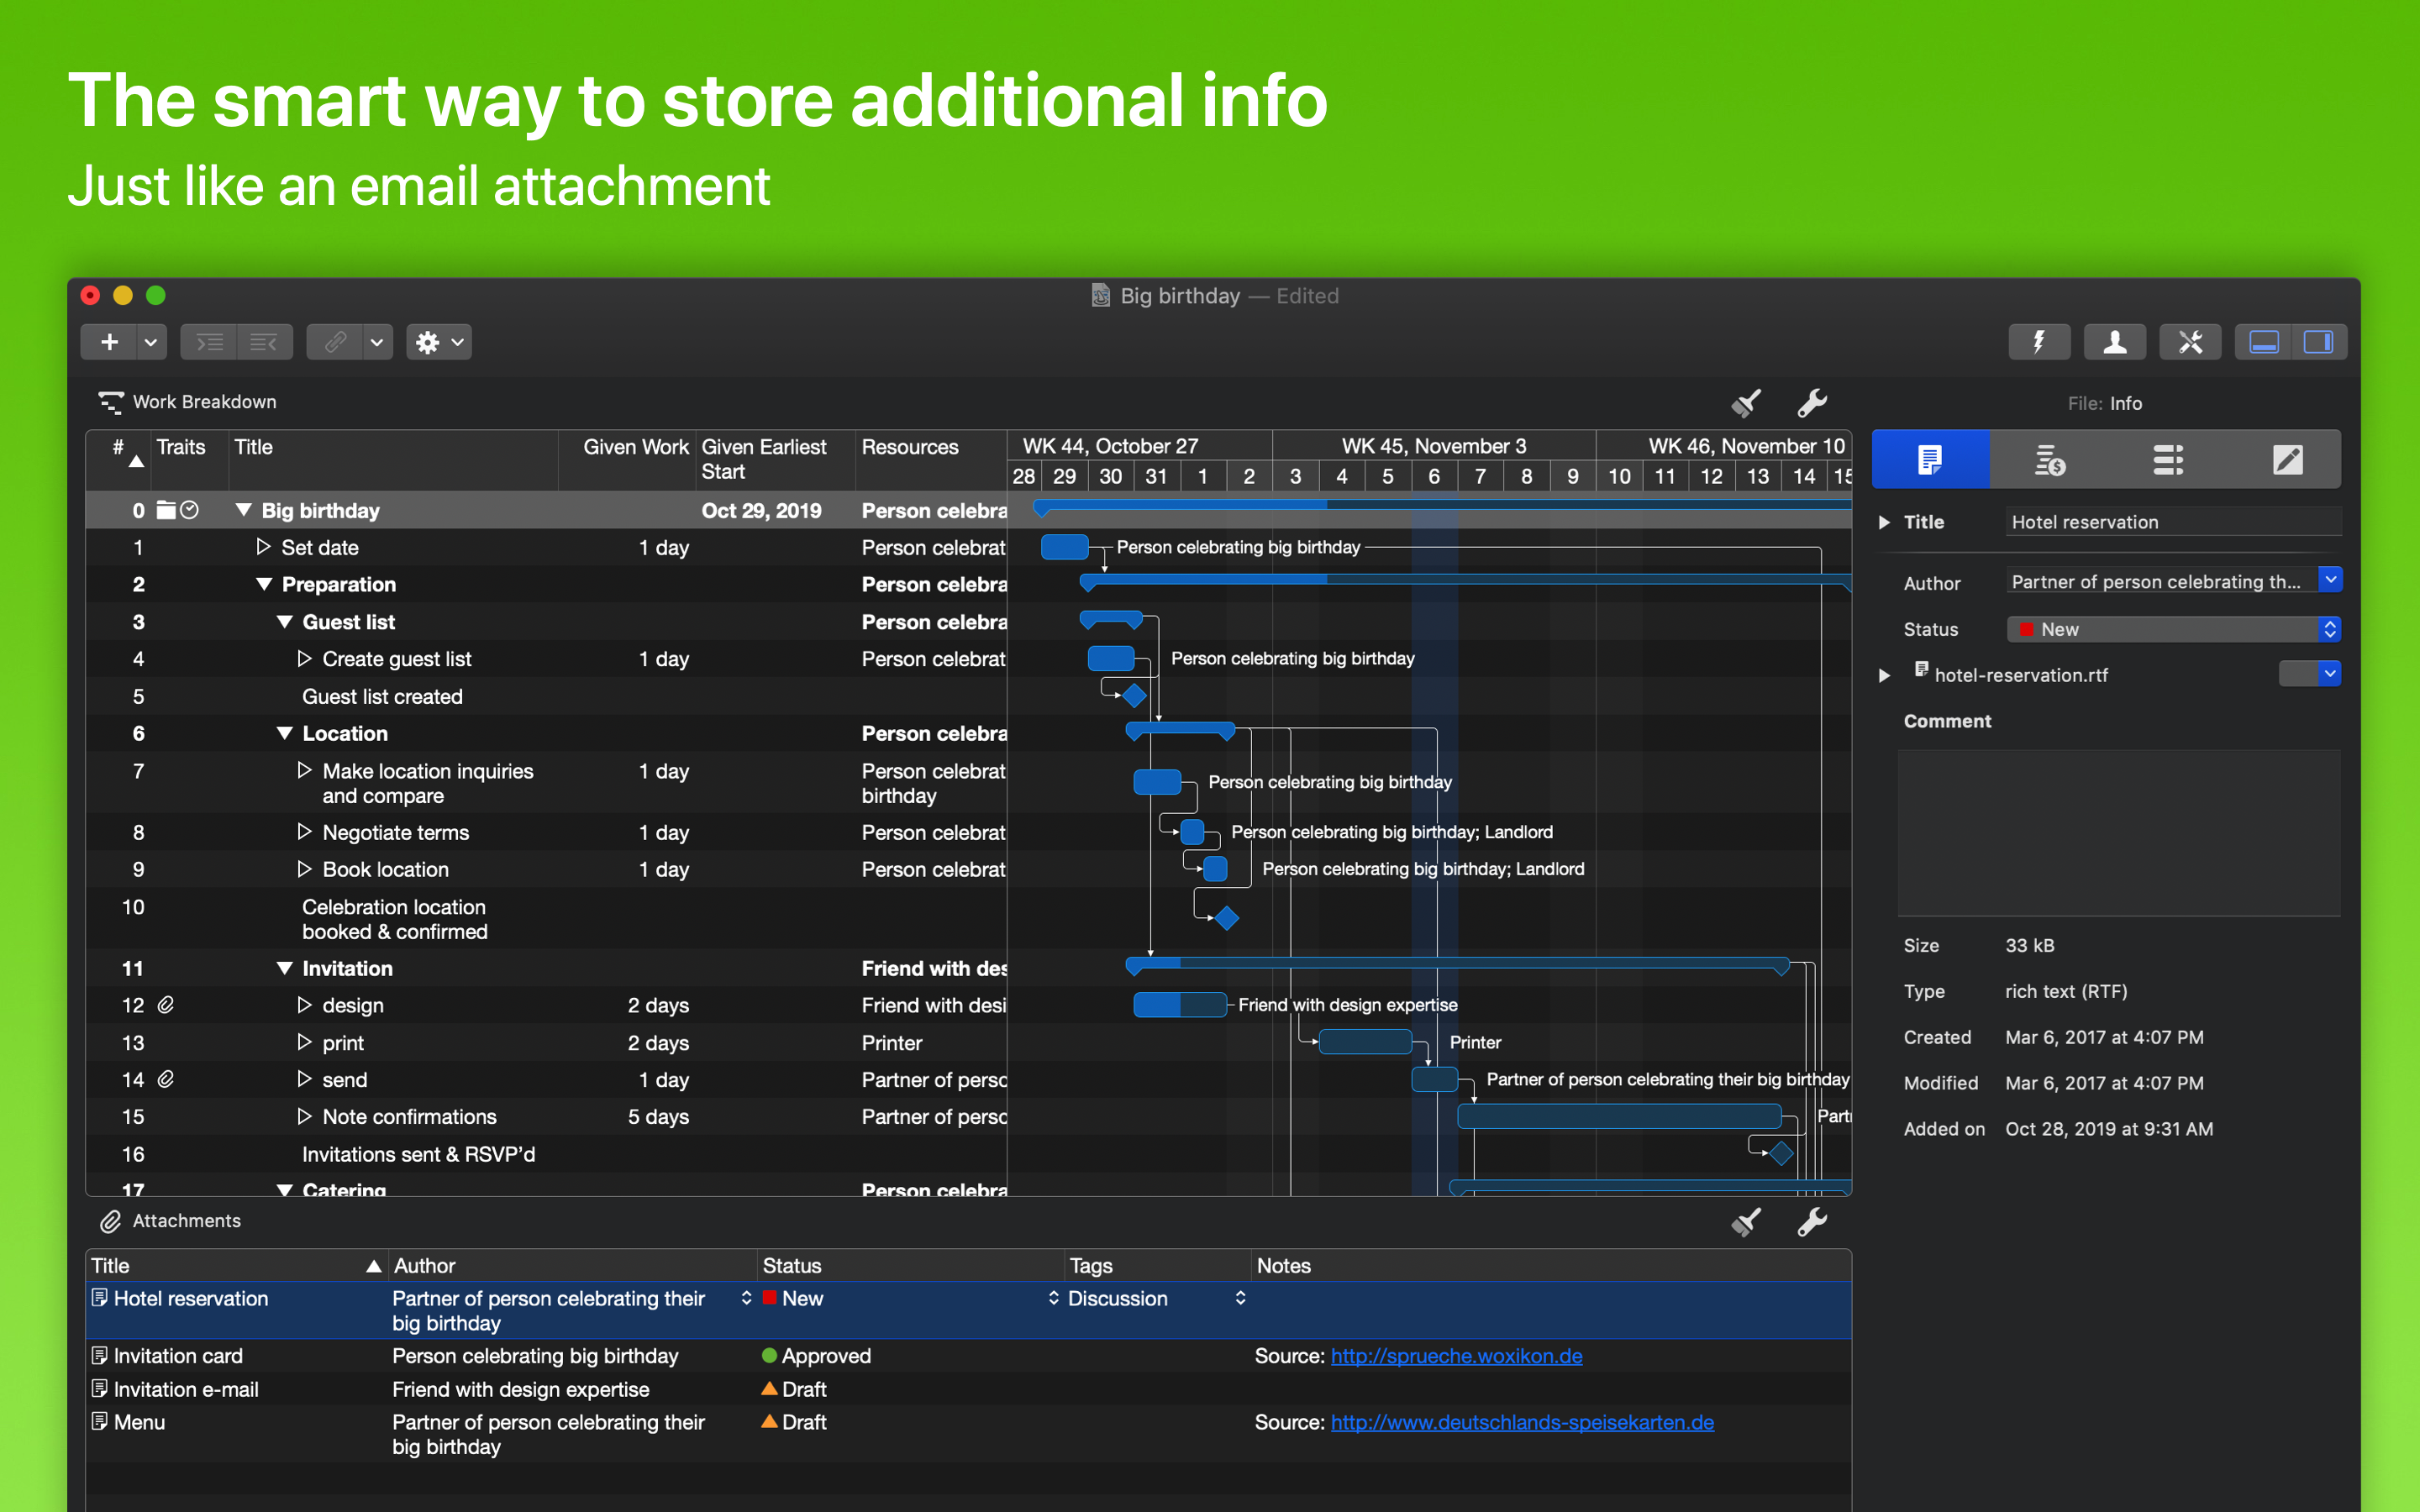The width and height of the screenshot is (2420, 1512).
Task: Click the hotel-reservation.rtf color popup
Action: (2309, 674)
